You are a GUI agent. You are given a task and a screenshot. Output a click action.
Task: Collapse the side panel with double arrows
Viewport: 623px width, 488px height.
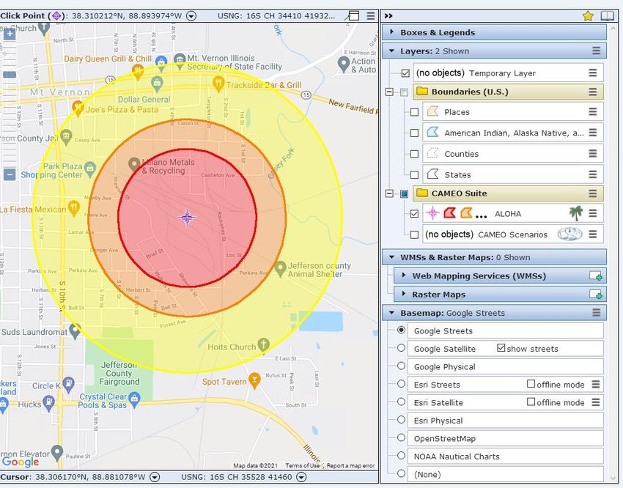pos(388,16)
